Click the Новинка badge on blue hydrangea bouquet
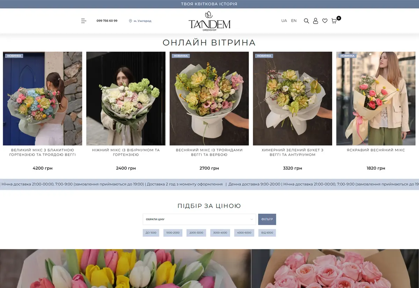Viewport: 419px width, 288px height. click(14, 56)
